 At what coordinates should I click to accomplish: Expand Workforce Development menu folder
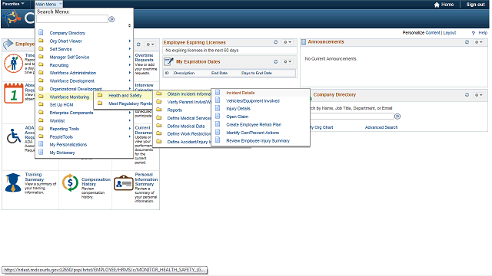tap(71, 80)
